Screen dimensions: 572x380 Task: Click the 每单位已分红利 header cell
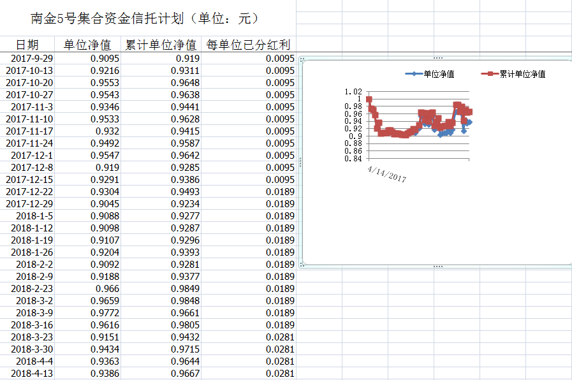249,45
